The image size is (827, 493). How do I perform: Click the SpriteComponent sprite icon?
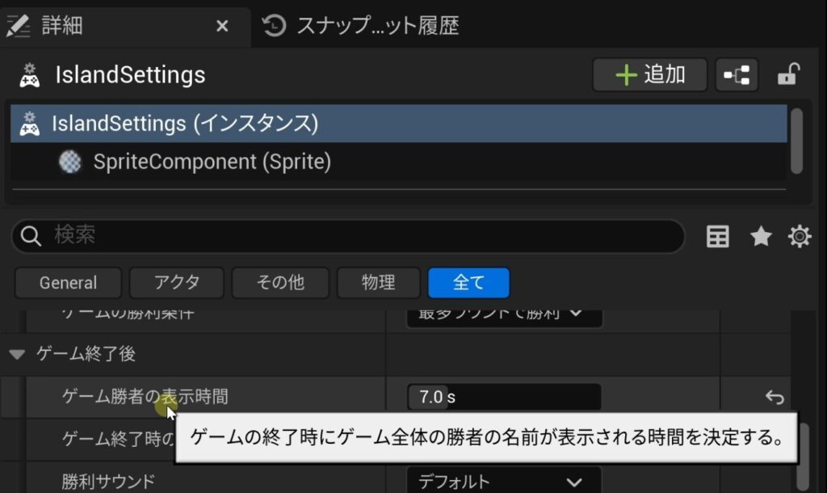coord(70,162)
